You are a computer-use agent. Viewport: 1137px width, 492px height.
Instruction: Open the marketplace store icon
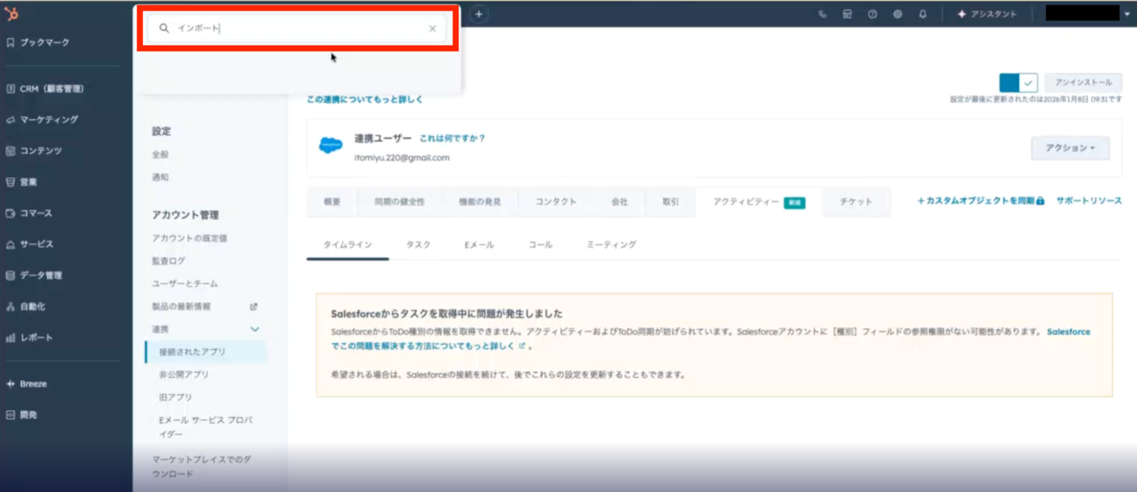coord(847,14)
